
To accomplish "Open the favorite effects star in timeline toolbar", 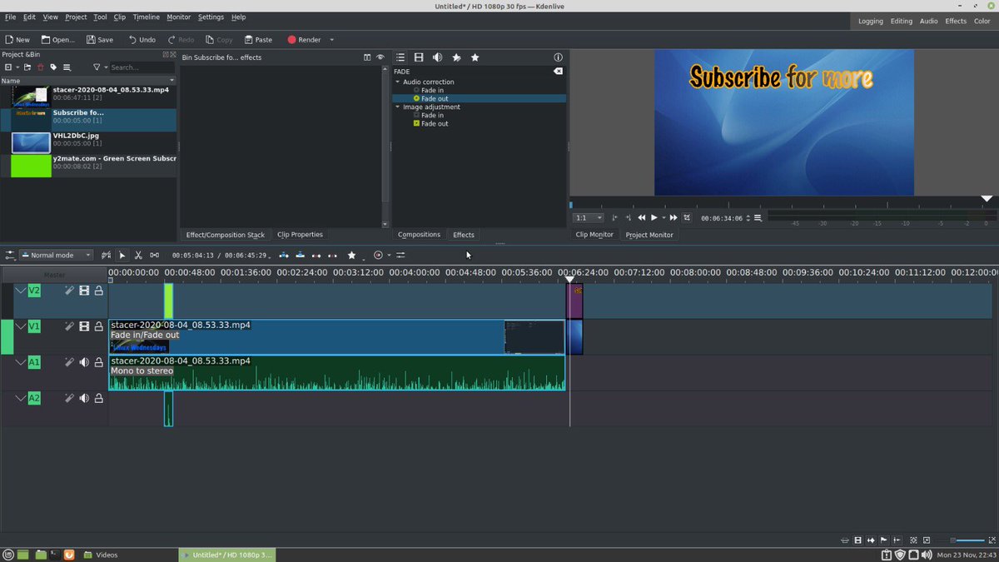I will click(x=351, y=255).
